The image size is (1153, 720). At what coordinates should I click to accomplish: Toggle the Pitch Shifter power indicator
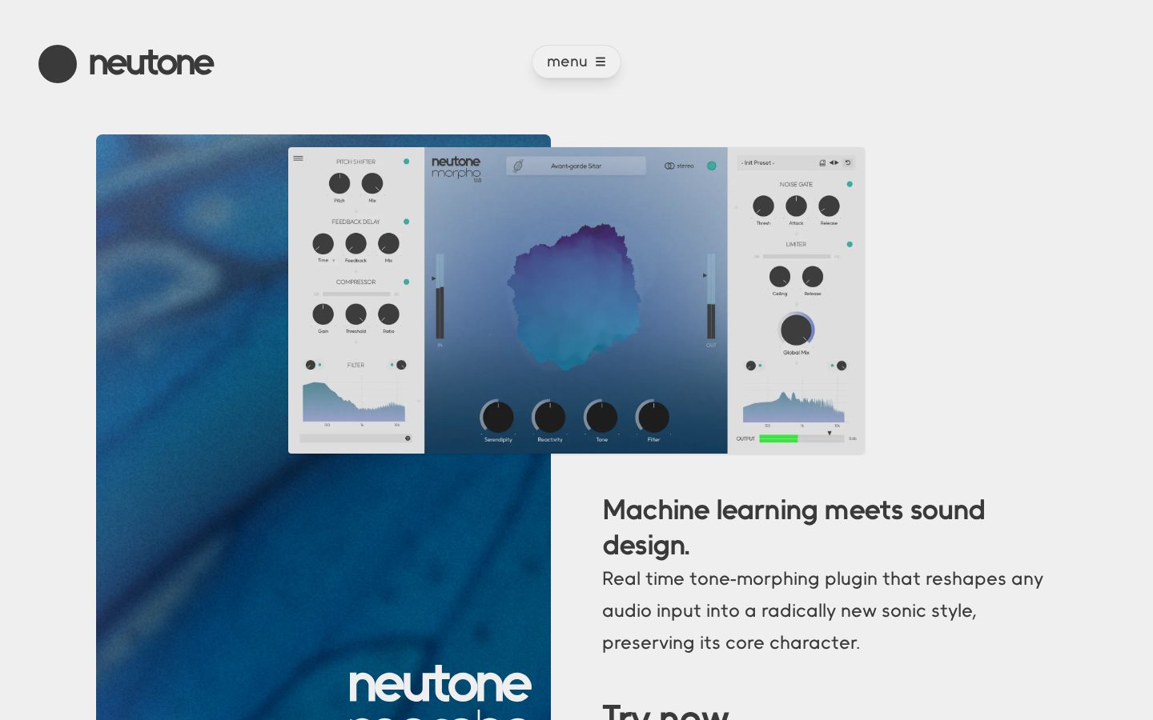[406, 162]
